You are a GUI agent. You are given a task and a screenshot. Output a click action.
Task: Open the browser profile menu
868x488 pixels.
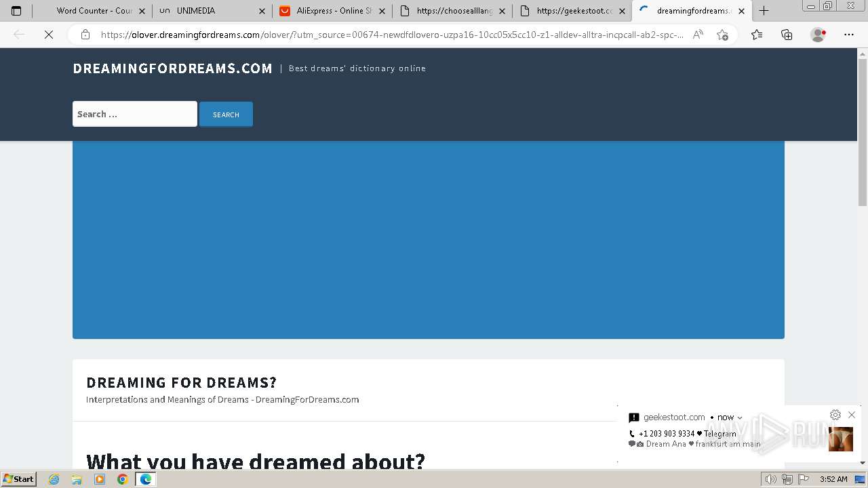pos(818,35)
